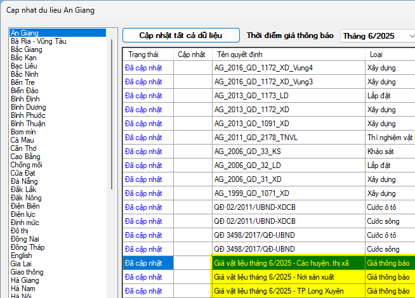Select 'Đà Nẵng' in the left list
Screen dimensions: 415x298
point(23,181)
